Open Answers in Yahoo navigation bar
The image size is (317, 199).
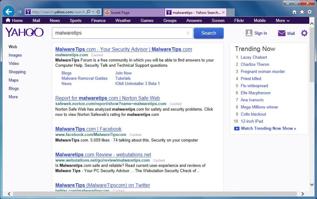pyautogui.click(x=194, y=20)
